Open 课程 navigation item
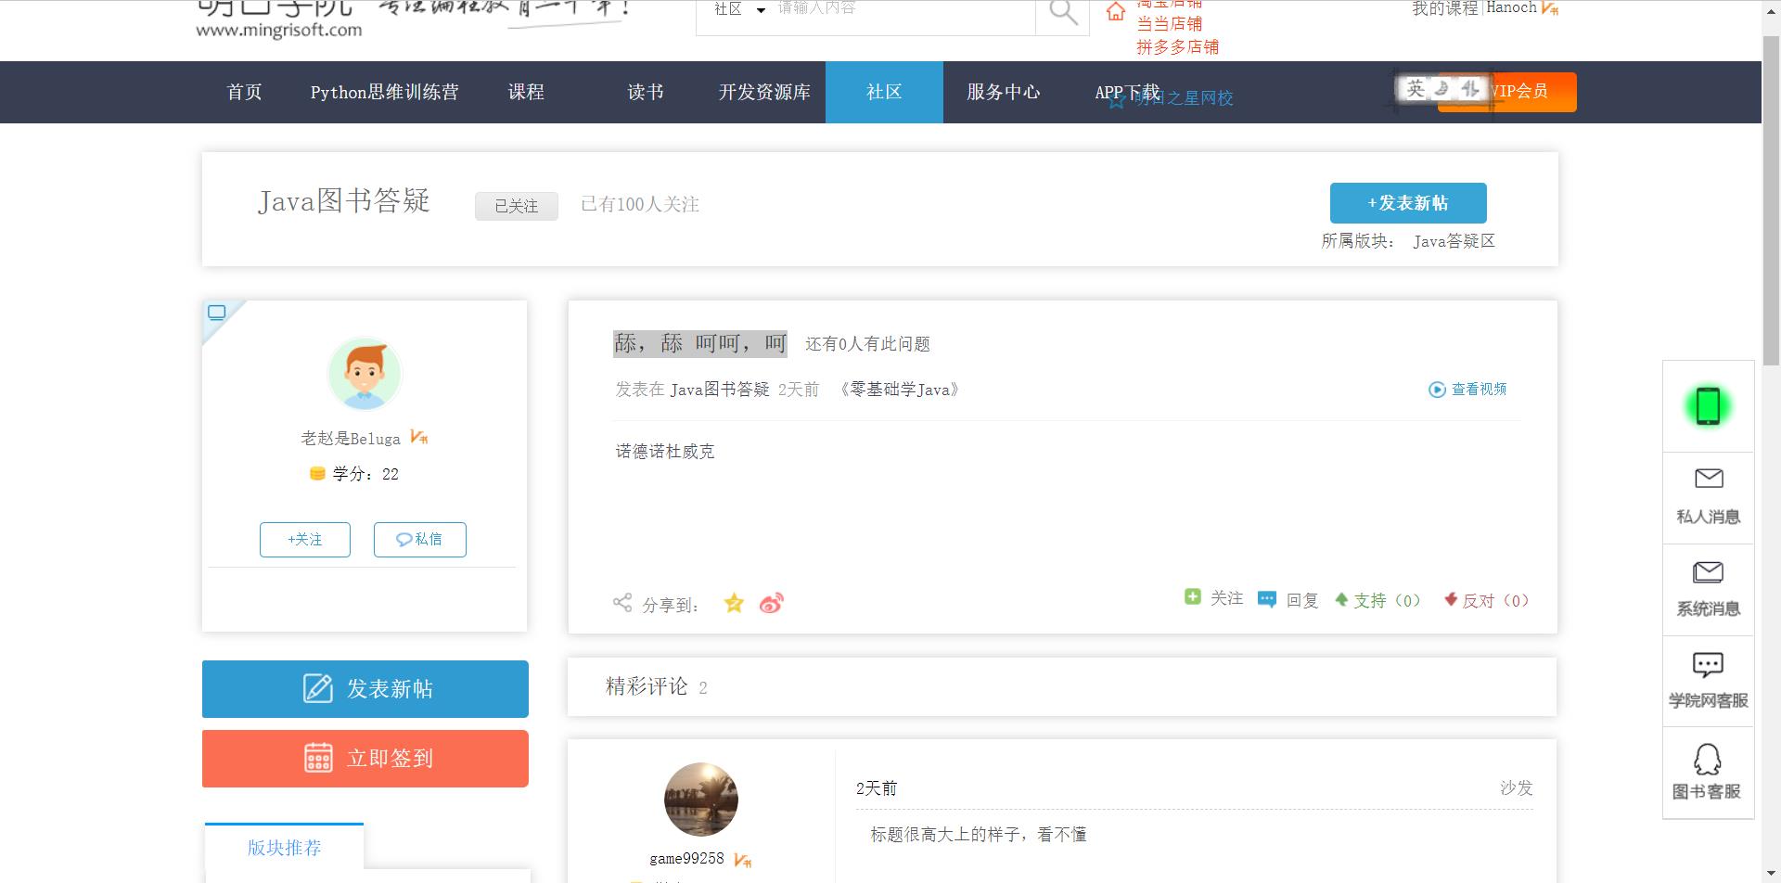The height and width of the screenshot is (883, 1781). click(x=526, y=92)
